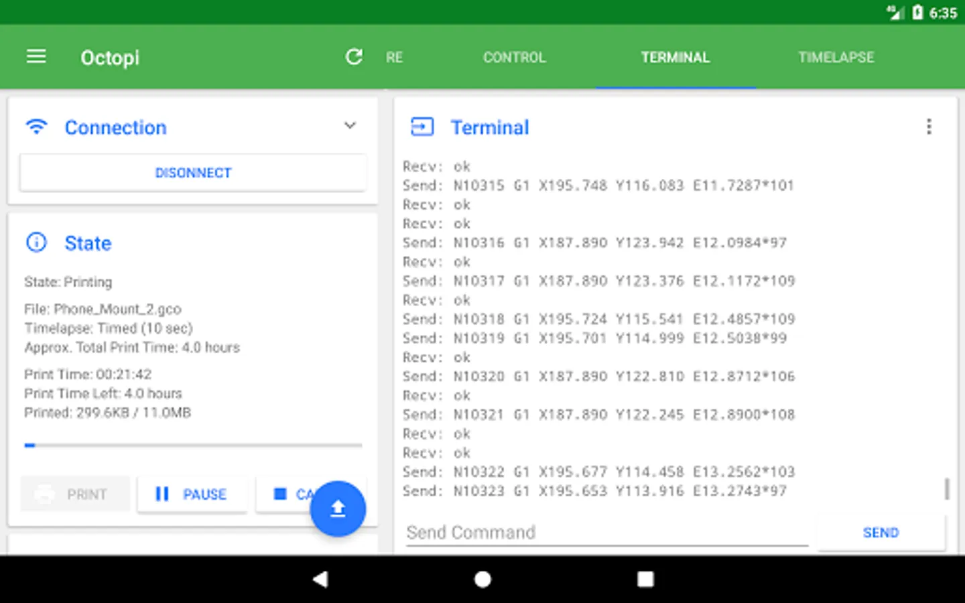Viewport: 965px width, 603px height.
Task: Click the terminal line N10322
Action: [598, 472]
